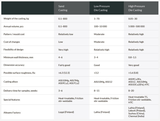Screen dimensions: 160x121
Task: Select the "Fairly good" dimension accuracy cell
Action: pos(65,65)
